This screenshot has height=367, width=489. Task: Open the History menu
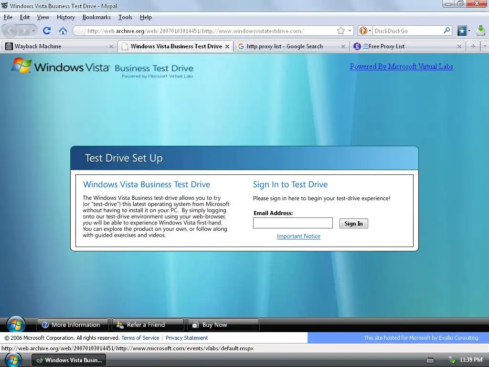coord(65,17)
